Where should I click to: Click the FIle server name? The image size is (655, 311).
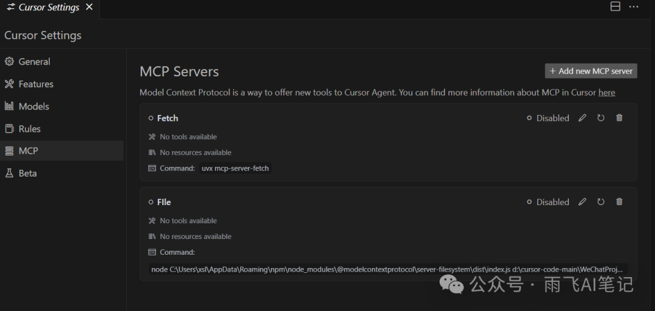[x=164, y=202]
